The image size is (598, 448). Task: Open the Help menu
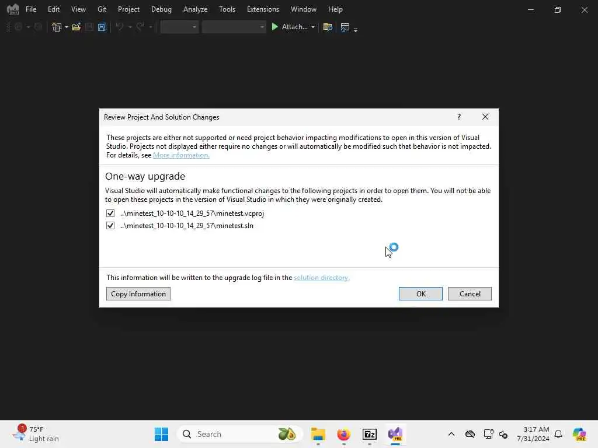(335, 9)
